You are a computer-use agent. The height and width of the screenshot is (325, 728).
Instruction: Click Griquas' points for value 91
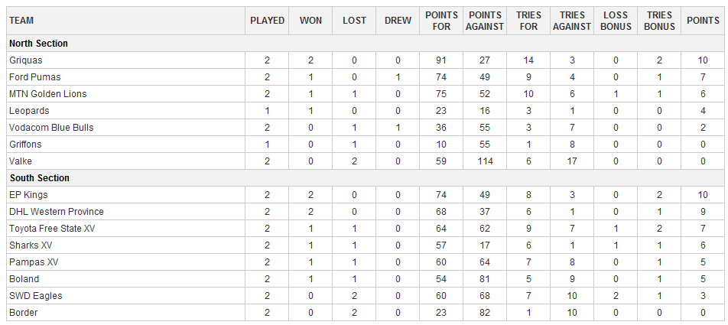(x=442, y=60)
